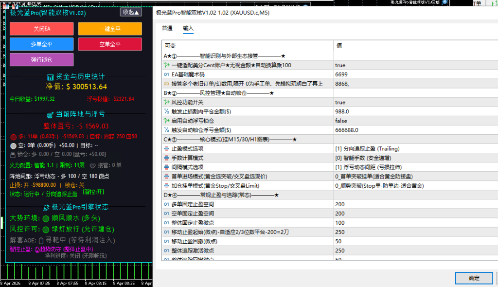Click the red circle icon for 多 orders
498x287 pixels.
(14, 137)
